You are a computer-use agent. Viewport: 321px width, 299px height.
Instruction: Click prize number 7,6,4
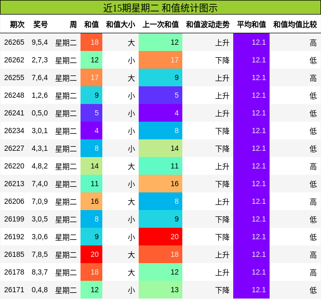tap(39, 77)
